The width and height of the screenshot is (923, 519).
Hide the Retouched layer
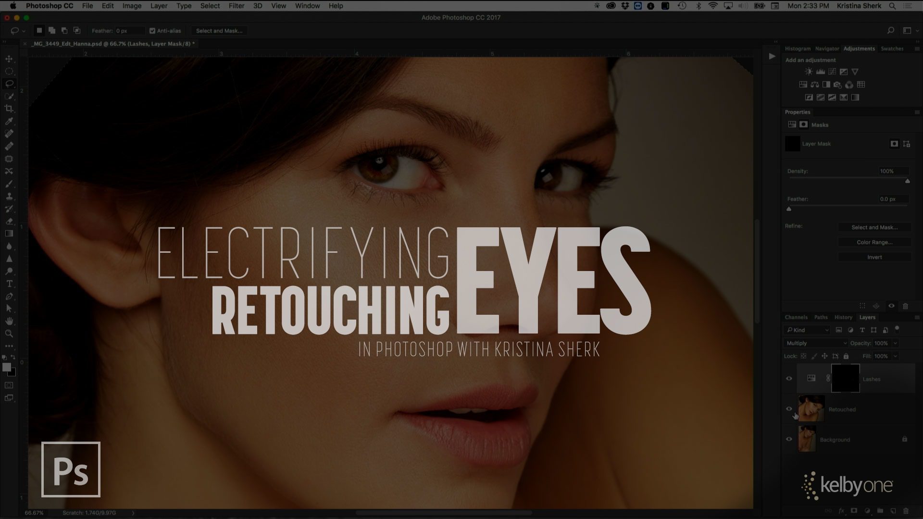(789, 409)
